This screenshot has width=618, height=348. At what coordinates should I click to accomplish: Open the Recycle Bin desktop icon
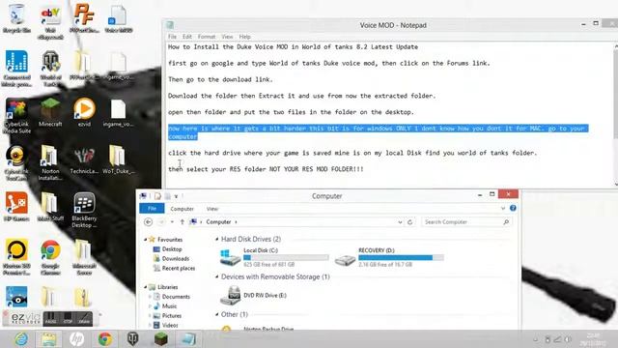(x=16, y=19)
